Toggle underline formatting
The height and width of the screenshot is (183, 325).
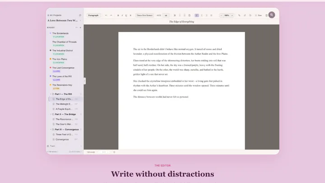coord(126,15)
